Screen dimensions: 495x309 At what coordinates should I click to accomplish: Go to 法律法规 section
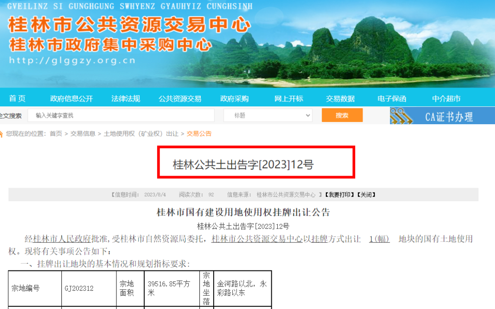126,99
